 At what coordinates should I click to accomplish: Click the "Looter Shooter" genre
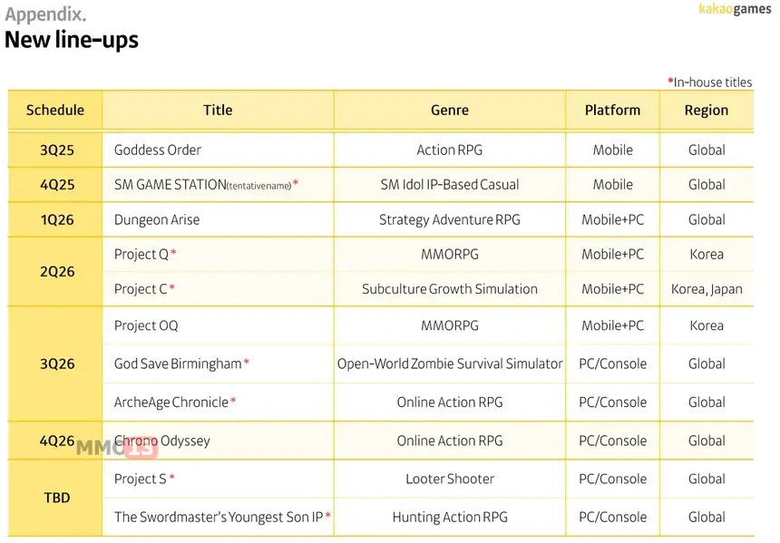tap(450, 479)
